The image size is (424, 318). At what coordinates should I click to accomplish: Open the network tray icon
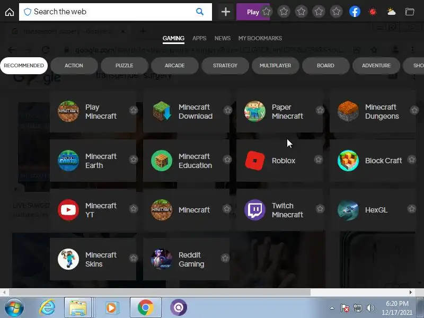357,308
